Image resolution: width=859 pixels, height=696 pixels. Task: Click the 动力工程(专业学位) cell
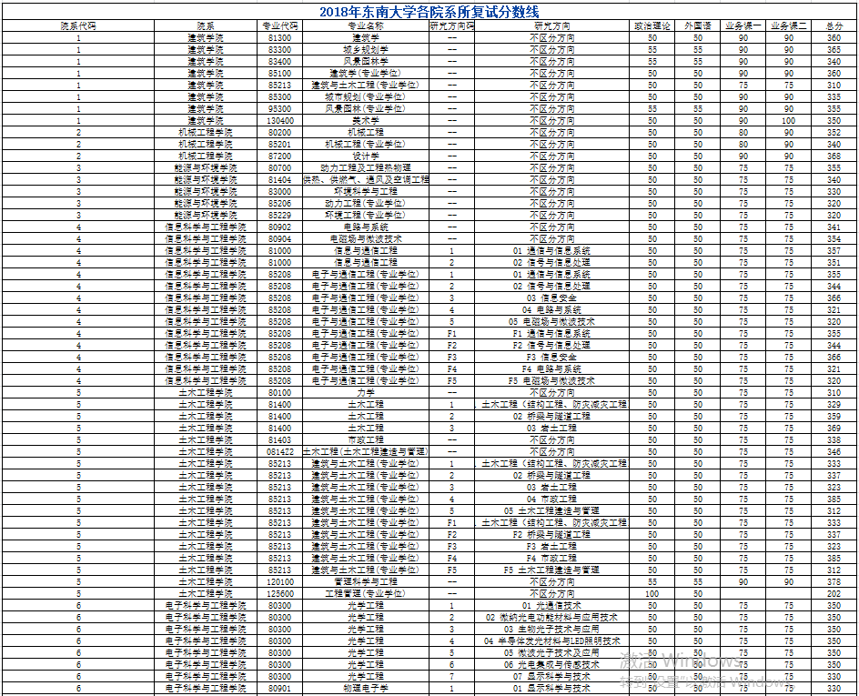click(366, 203)
